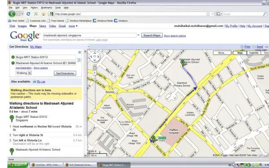Expand the 'more' Google services dropdown
Screen dimensions: 269x168
coord(73,26)
